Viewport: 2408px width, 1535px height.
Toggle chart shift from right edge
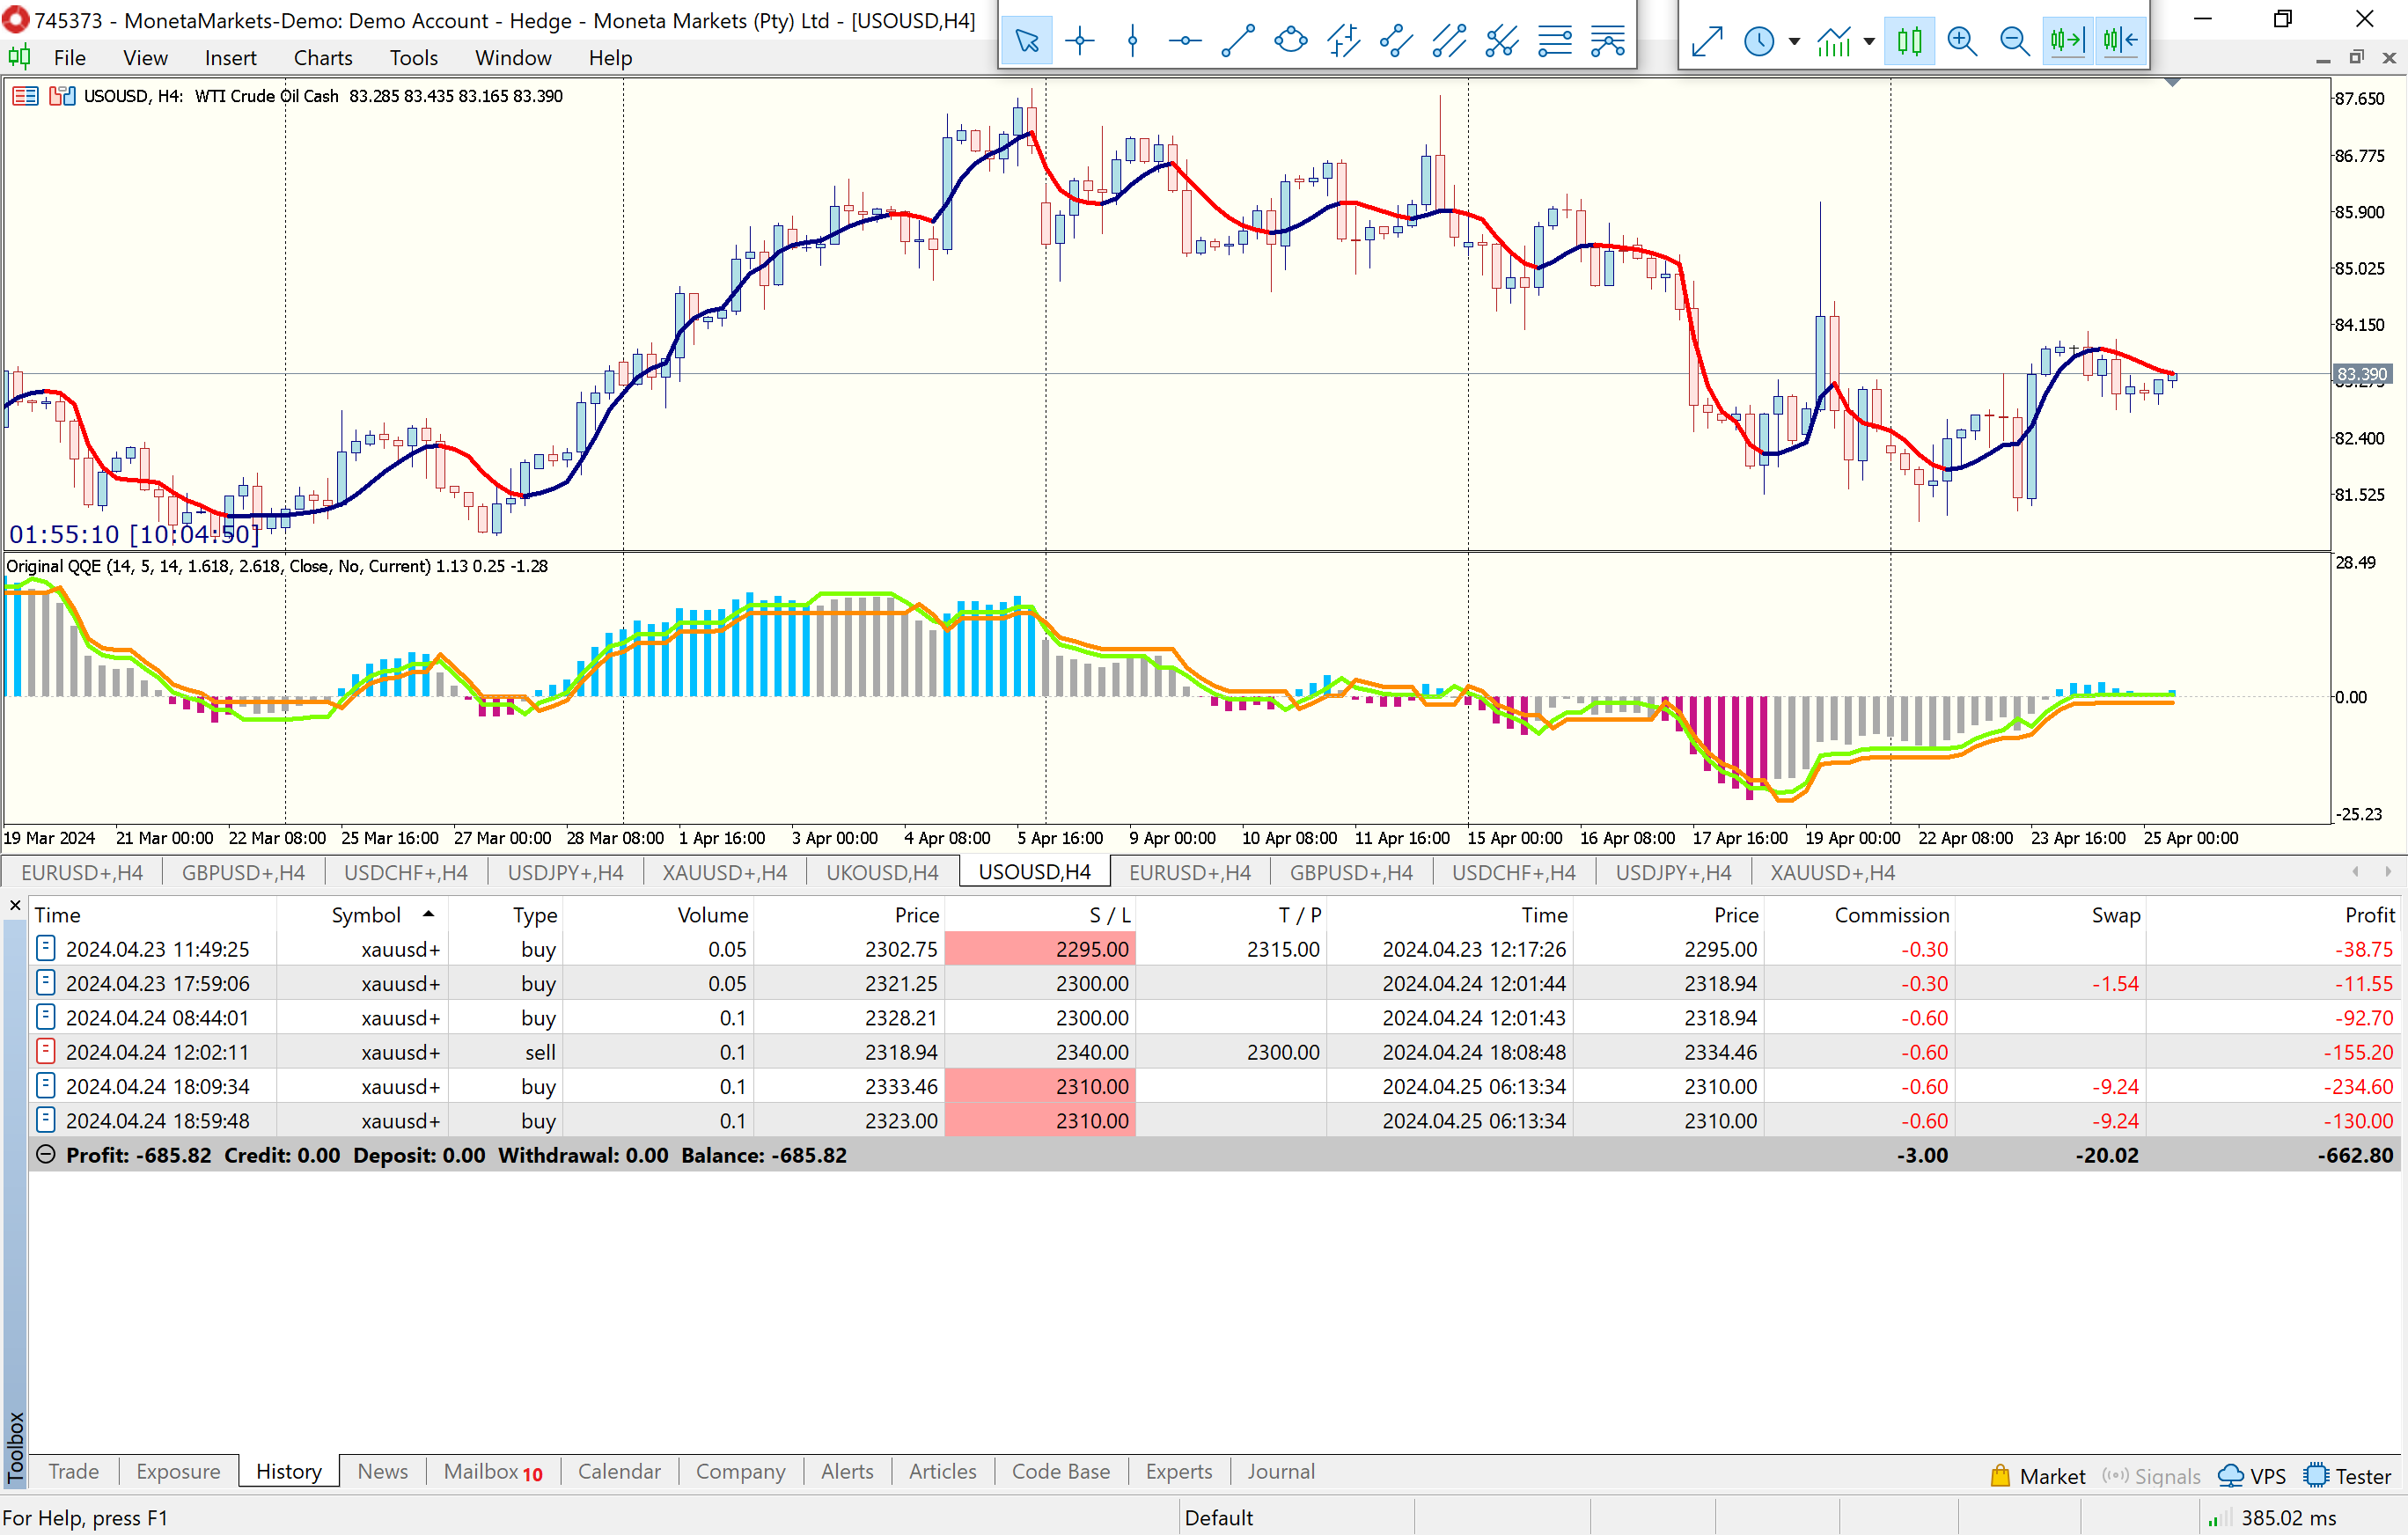coord(2120,41)
